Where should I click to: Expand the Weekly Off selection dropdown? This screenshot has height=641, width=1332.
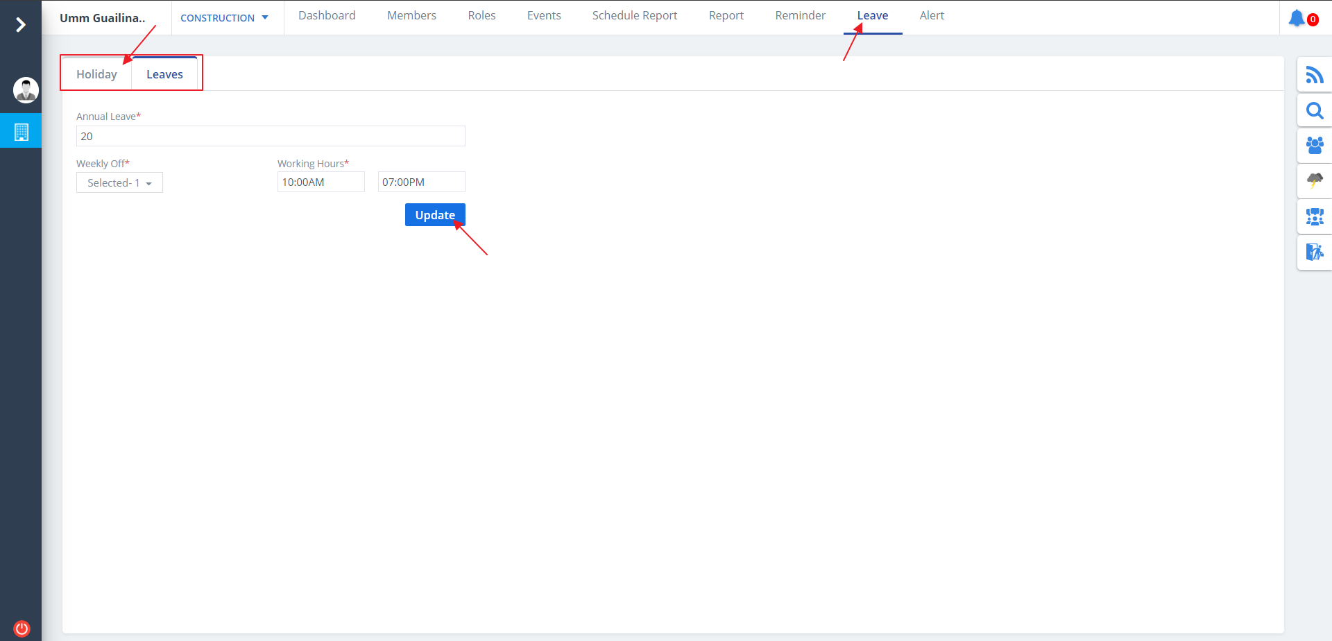pos(119,183)
